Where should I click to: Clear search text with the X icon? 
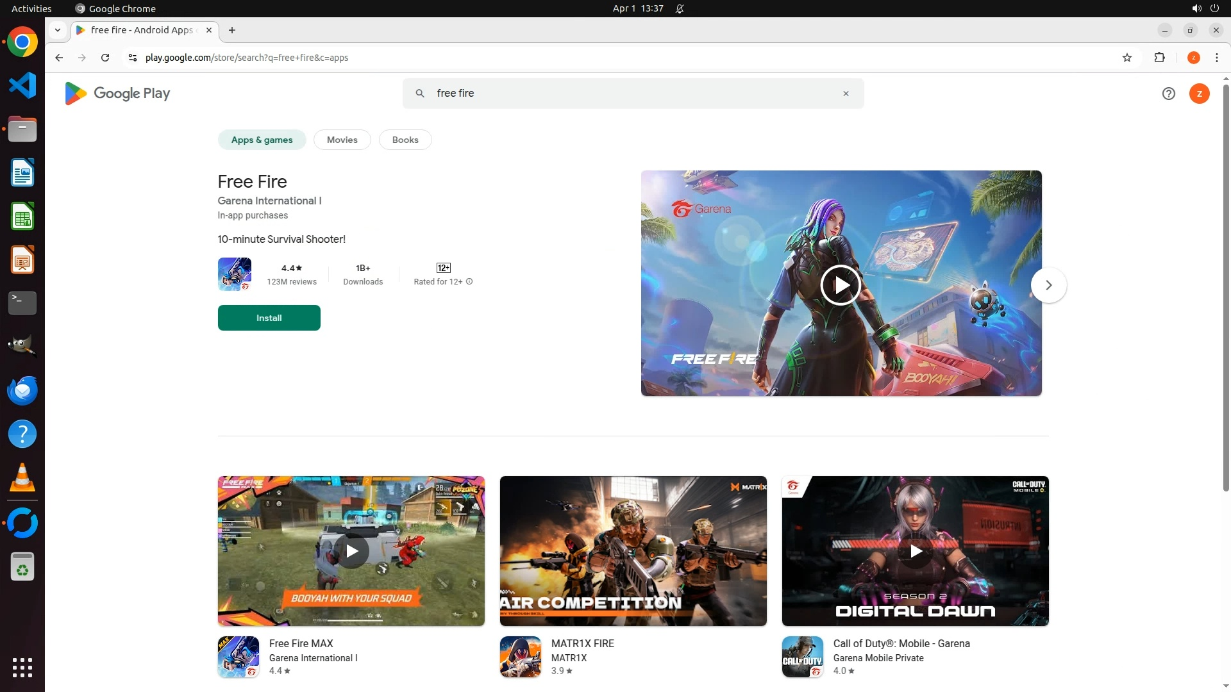(x=846, y=94)
